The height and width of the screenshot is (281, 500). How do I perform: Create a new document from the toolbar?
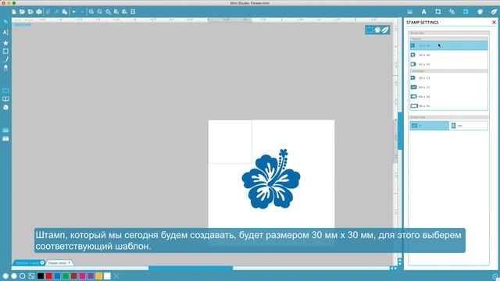(x=14, y=12)
